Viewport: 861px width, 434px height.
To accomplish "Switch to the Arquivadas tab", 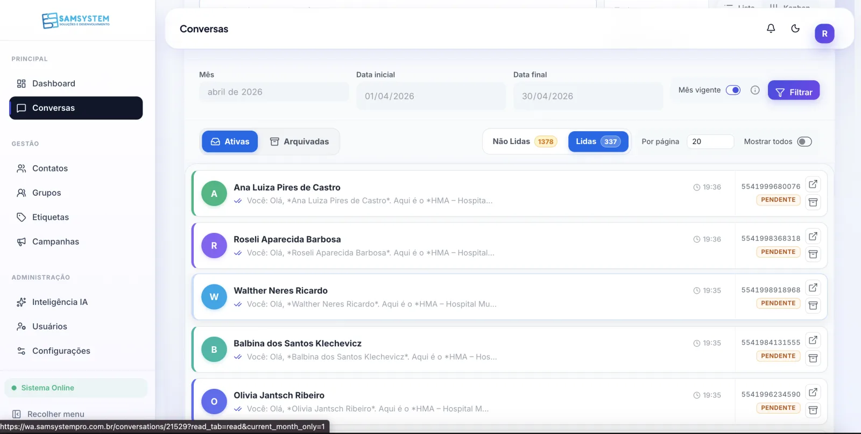I will click(x=299, y=142).
